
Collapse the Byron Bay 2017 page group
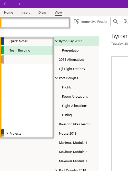[x=56, y=41]
